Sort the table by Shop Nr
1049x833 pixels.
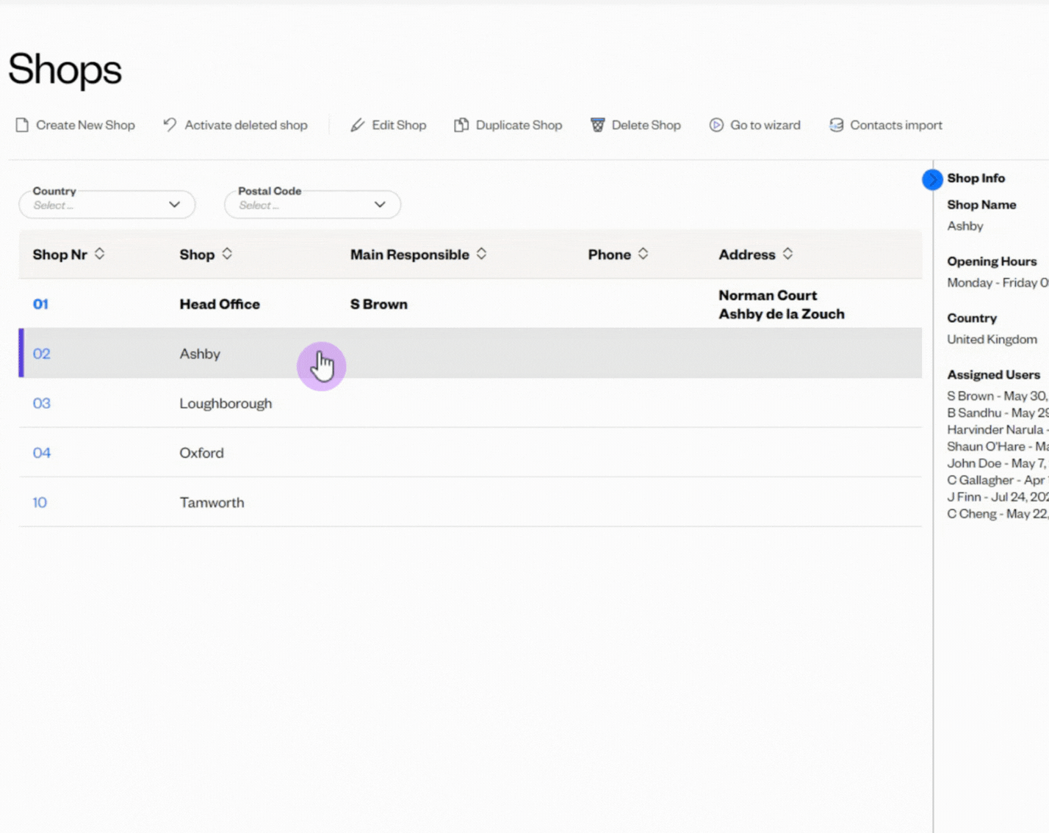(x=100, y=254)
